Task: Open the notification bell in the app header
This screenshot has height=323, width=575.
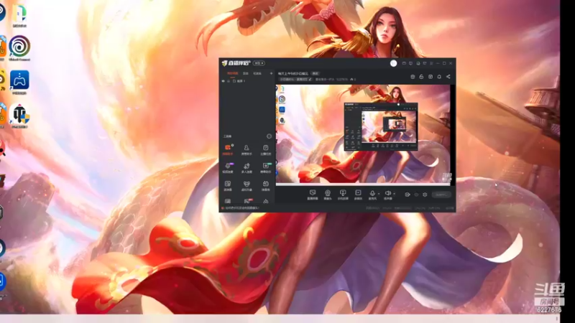Action: coord(439,77)
